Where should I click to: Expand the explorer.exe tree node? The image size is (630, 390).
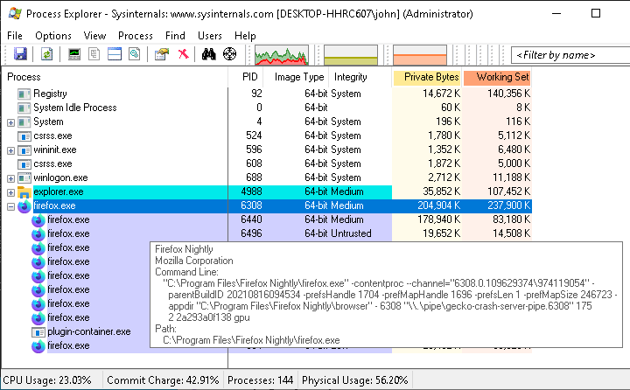pyautogui.click(x=10, y=192)
